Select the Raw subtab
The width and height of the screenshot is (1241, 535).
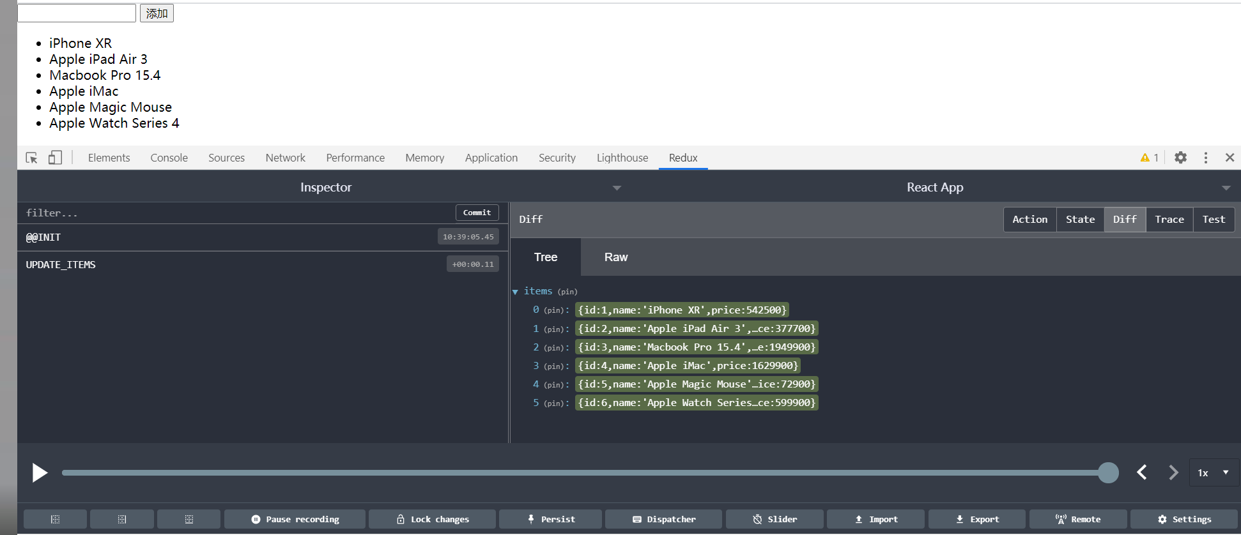(616, 257)
